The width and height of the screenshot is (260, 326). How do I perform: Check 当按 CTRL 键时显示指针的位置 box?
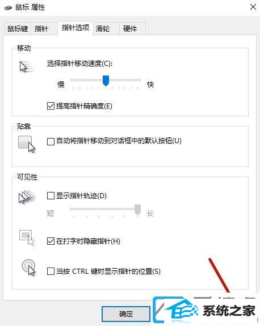(51, 271)
